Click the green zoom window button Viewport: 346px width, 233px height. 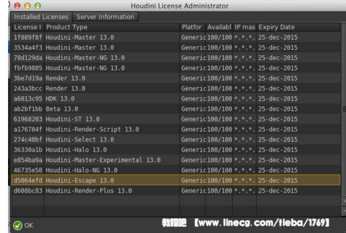(38, 6)
